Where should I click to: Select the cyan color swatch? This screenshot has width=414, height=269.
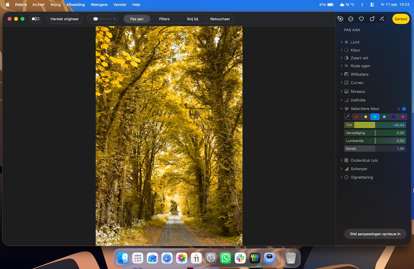384,117
